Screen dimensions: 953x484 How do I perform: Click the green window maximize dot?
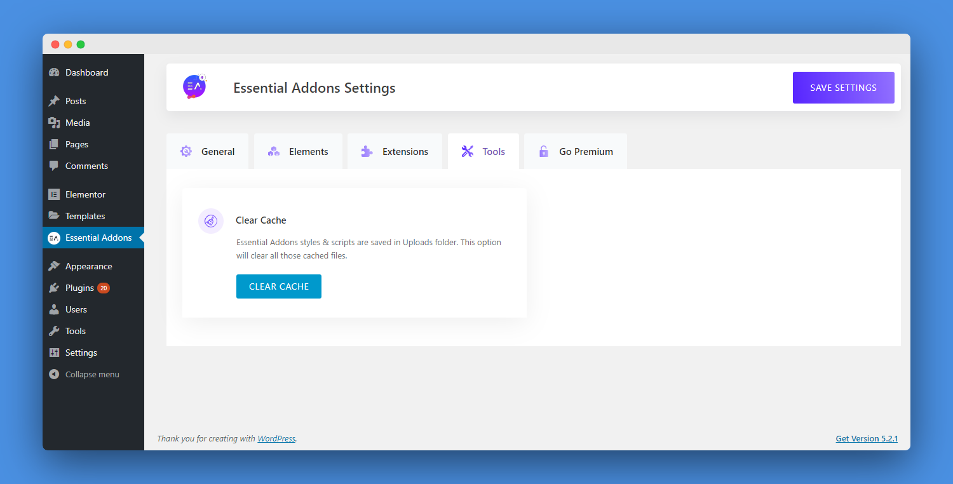[x=81, y=44]
